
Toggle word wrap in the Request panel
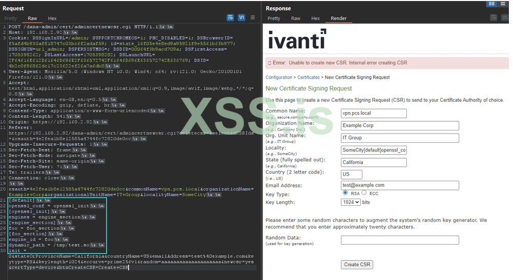230,17
